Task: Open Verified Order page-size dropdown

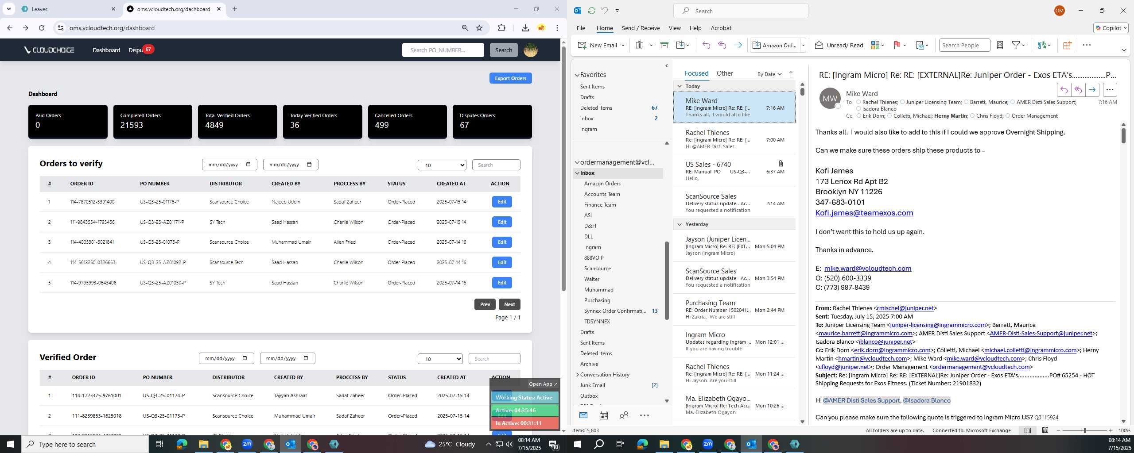Action: click(440, 359)
